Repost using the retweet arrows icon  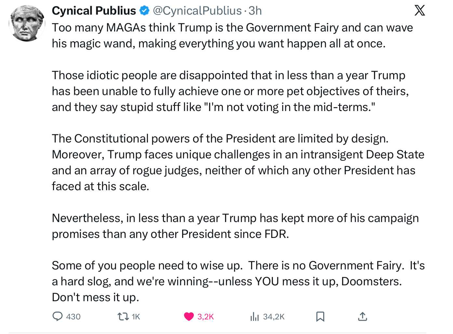pos(123,316)
